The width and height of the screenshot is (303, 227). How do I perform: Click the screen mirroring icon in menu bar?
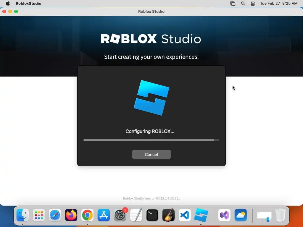coord(233,4)
